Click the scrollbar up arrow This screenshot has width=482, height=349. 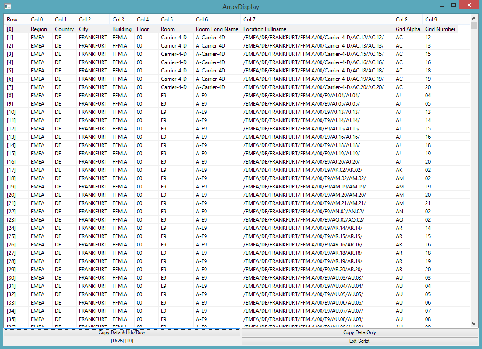coord(474,18)
